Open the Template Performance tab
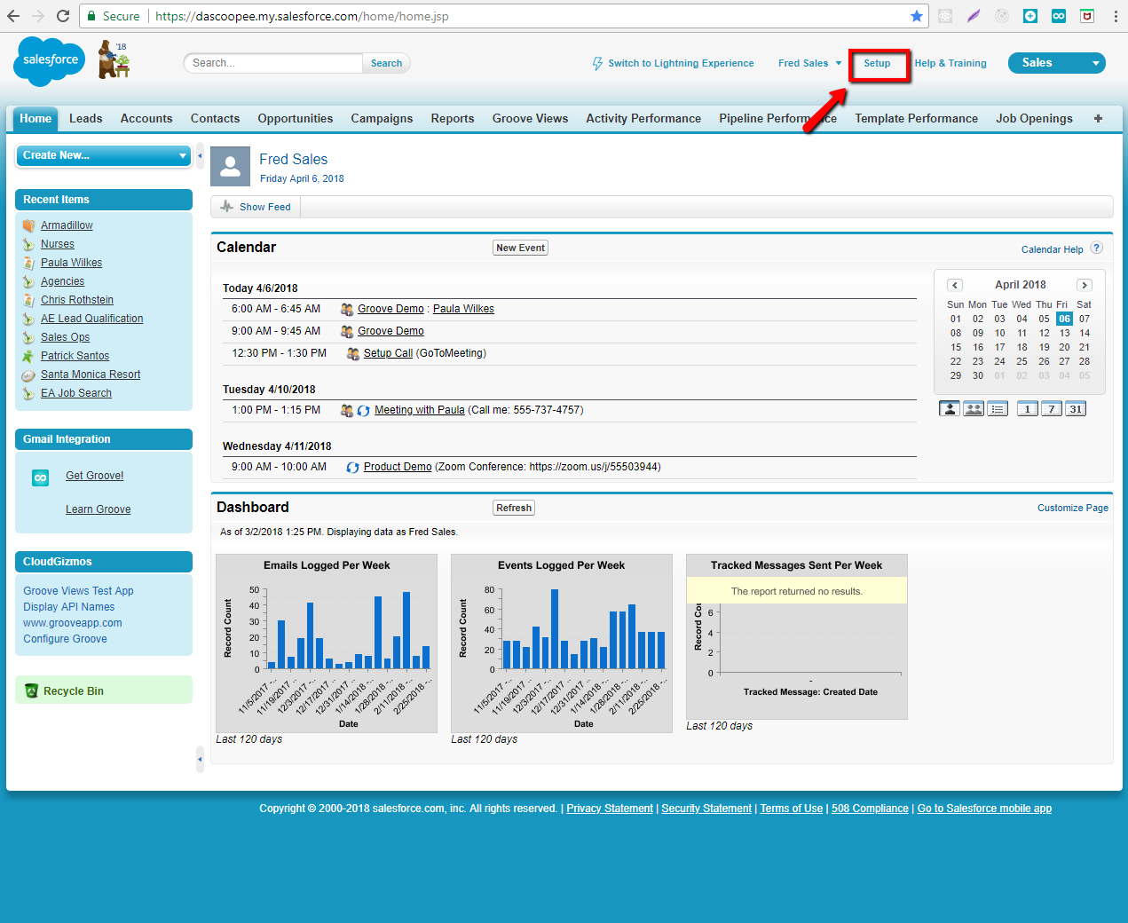Screen dimensions: 1128x923 916,119
